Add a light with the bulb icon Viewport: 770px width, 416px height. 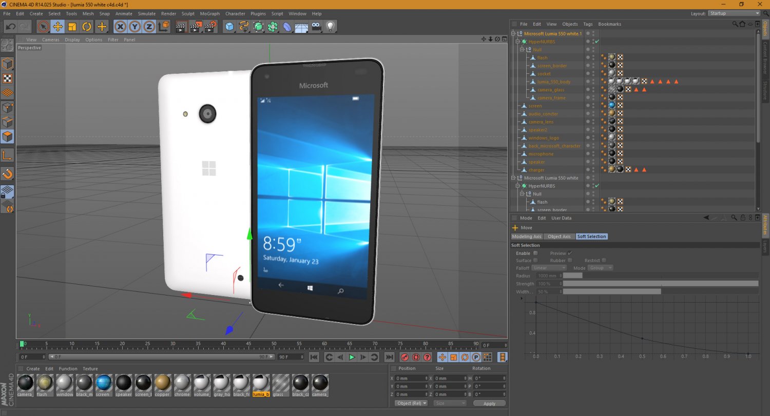pyautogui.click(x=331, y=27)
